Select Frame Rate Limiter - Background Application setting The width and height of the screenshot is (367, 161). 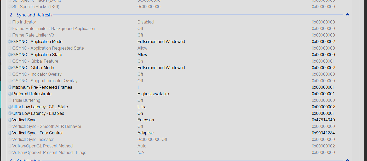pos(54,29)
